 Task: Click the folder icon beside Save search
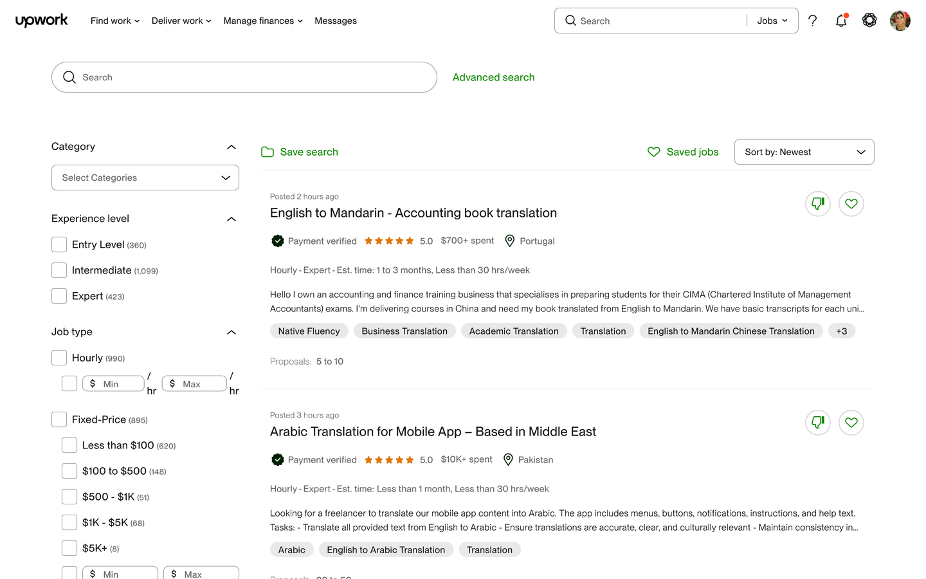pyautogui.click(x=268, y=152)
